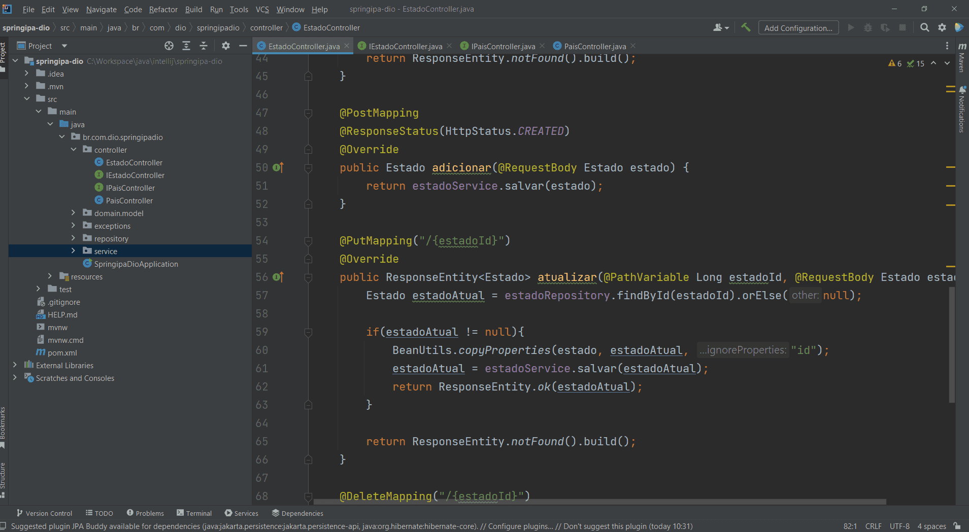Open the Dependencies tool window
969x532 pixels.
(x=297, y=513)
